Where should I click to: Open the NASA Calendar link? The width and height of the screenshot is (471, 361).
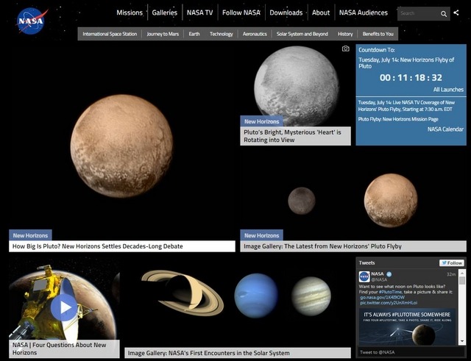(445, 129)
